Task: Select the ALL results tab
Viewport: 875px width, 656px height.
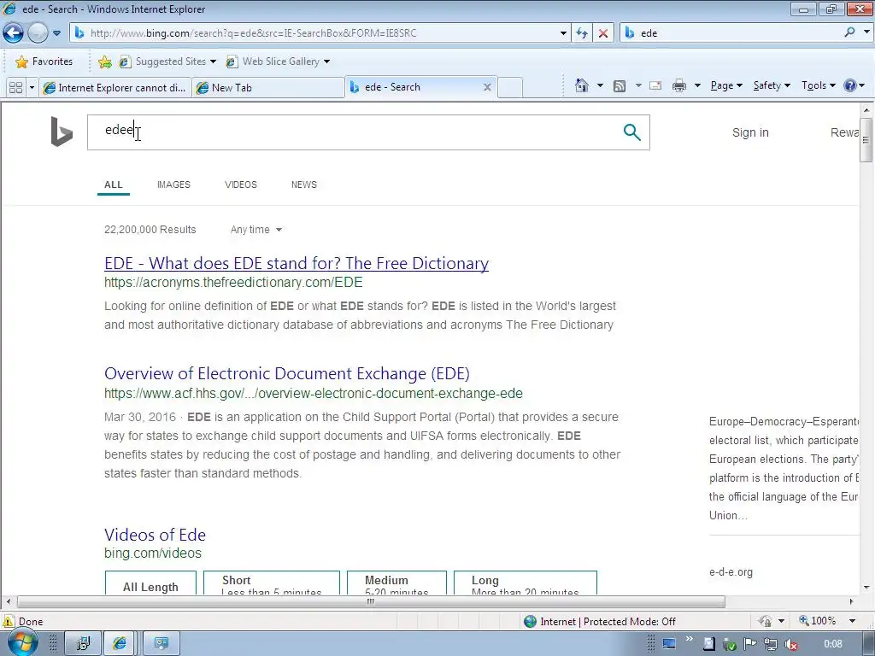Action: point(114,184)
